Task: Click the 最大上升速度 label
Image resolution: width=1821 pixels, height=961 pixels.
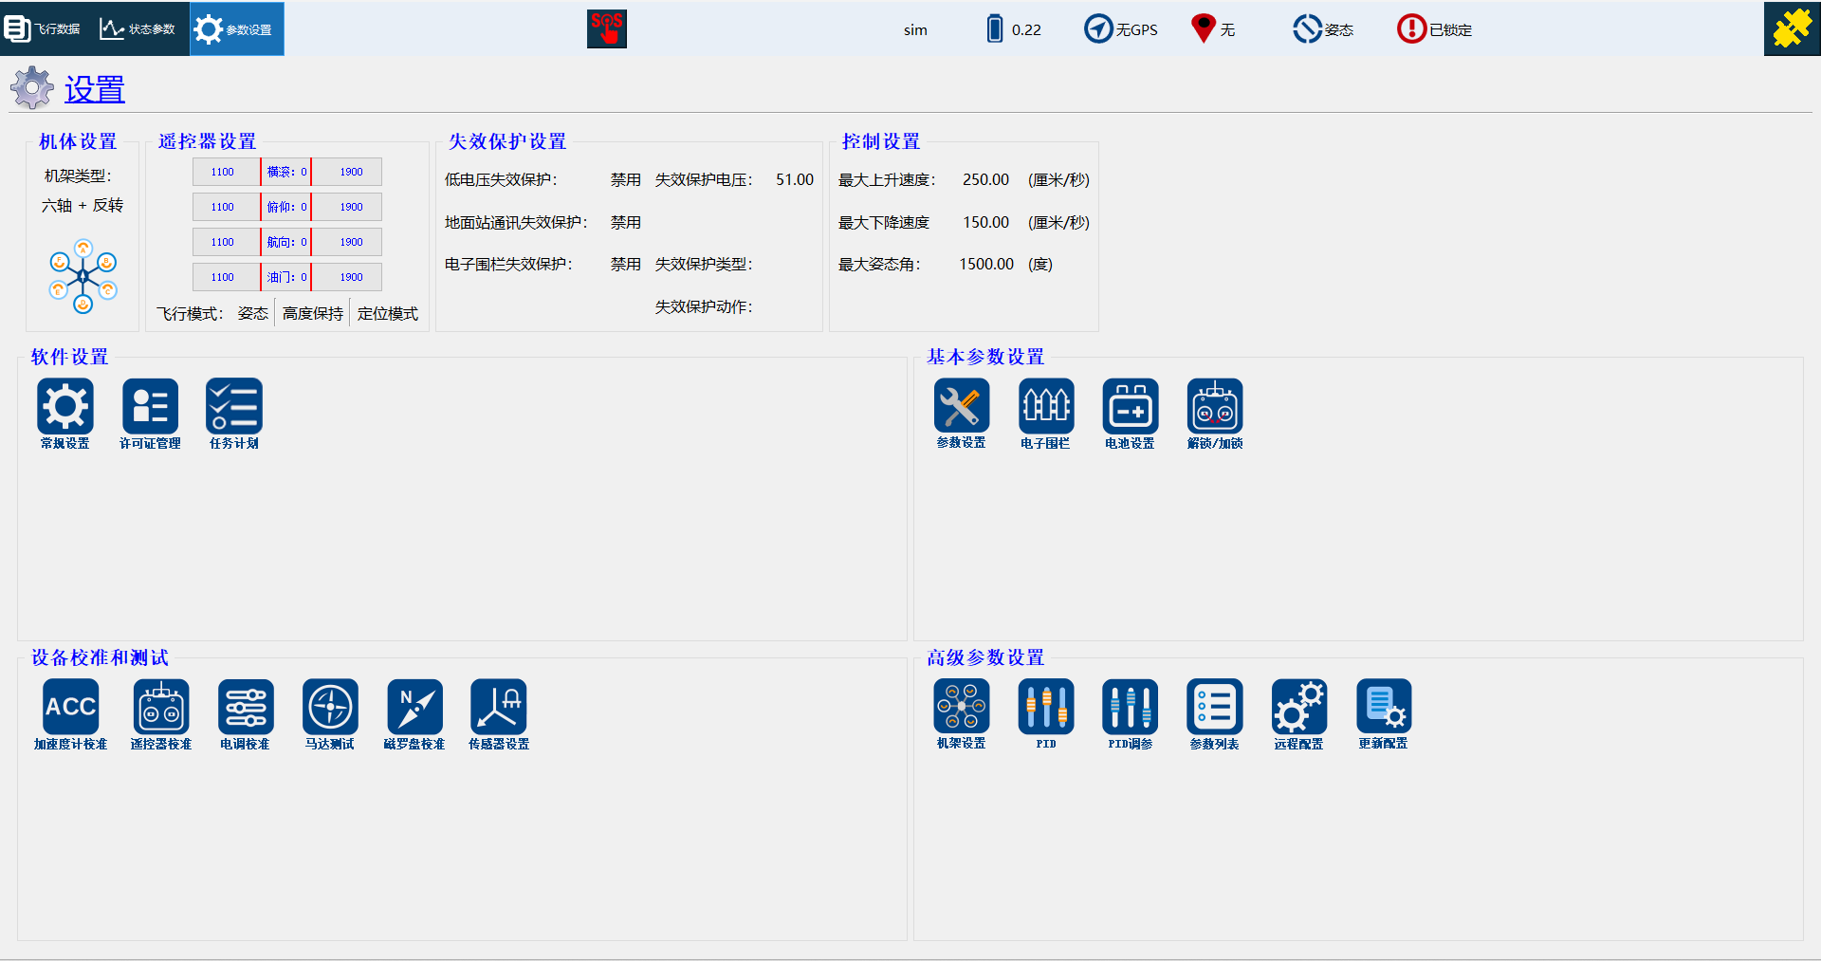Action: (x=887, y=179)
